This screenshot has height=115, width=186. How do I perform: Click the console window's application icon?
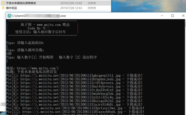(x=9, y=16)
